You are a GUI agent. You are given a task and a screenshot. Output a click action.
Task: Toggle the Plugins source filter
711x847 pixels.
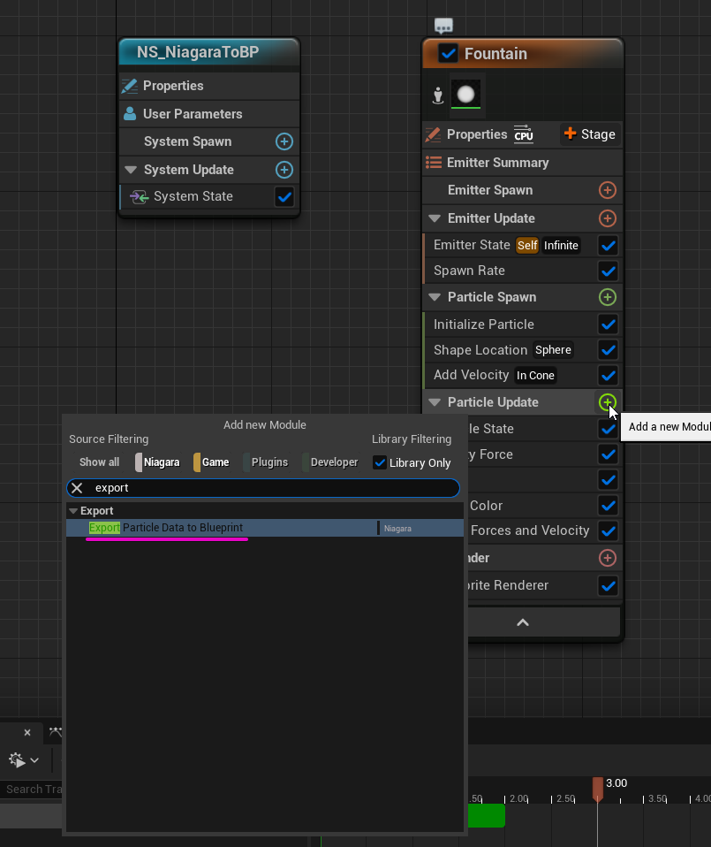[x=266, y=462]
